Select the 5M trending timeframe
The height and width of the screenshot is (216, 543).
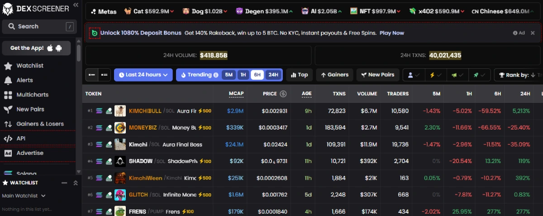pyautogui.click(x=229, y=75)
